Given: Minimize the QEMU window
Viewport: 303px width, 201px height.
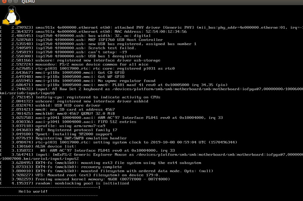Looking at the screenshot, I should click(10, 1).
